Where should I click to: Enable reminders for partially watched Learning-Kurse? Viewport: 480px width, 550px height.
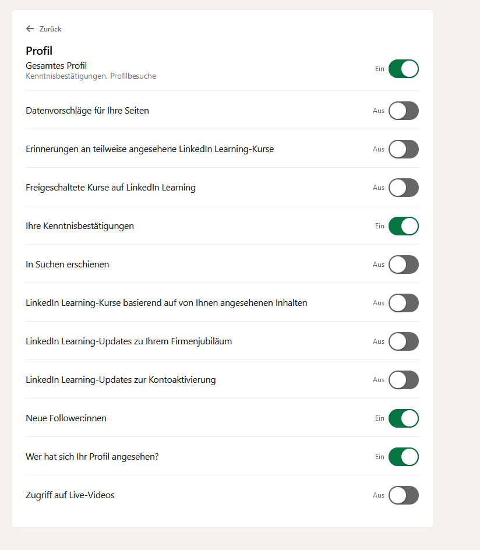pyautogui.click(x=403, y=149)
